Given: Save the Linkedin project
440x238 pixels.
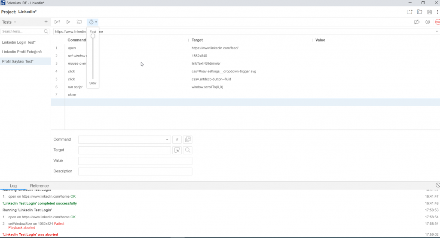Looking at the screenshot, I should click(429, 12).
